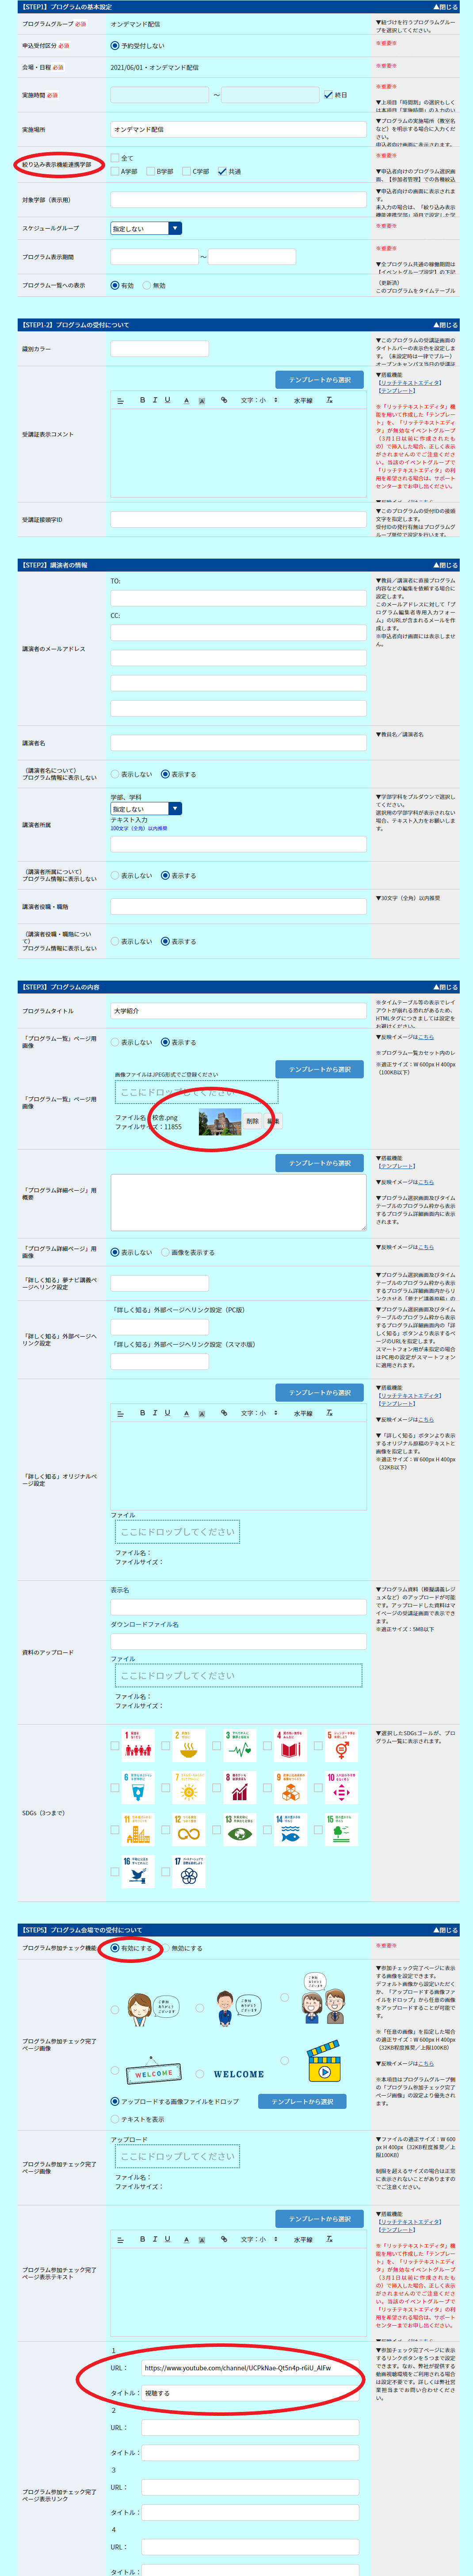
Task: Collapse STEP1 プログラムの基本設定 section
Action: click(x=446, y=7)
